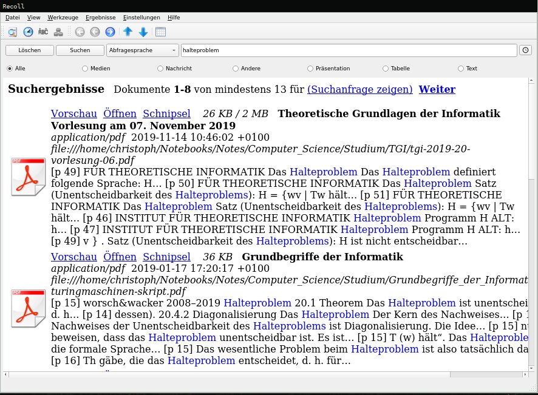538x395 pixels.
Task: Select the Präsentation result filter
Action: tap(310, 69)
